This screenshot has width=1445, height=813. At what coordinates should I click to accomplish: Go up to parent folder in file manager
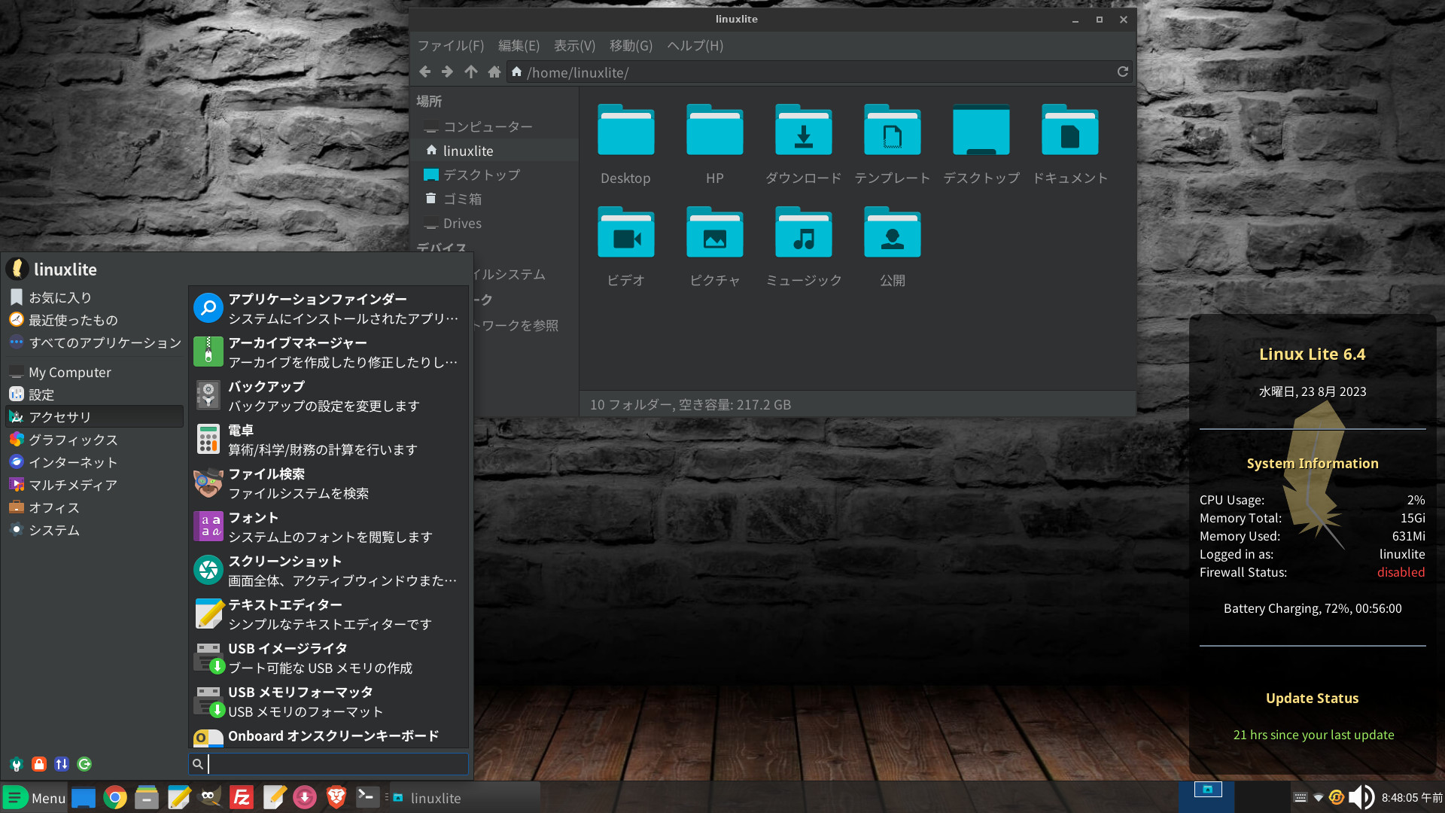pos(471,72)
